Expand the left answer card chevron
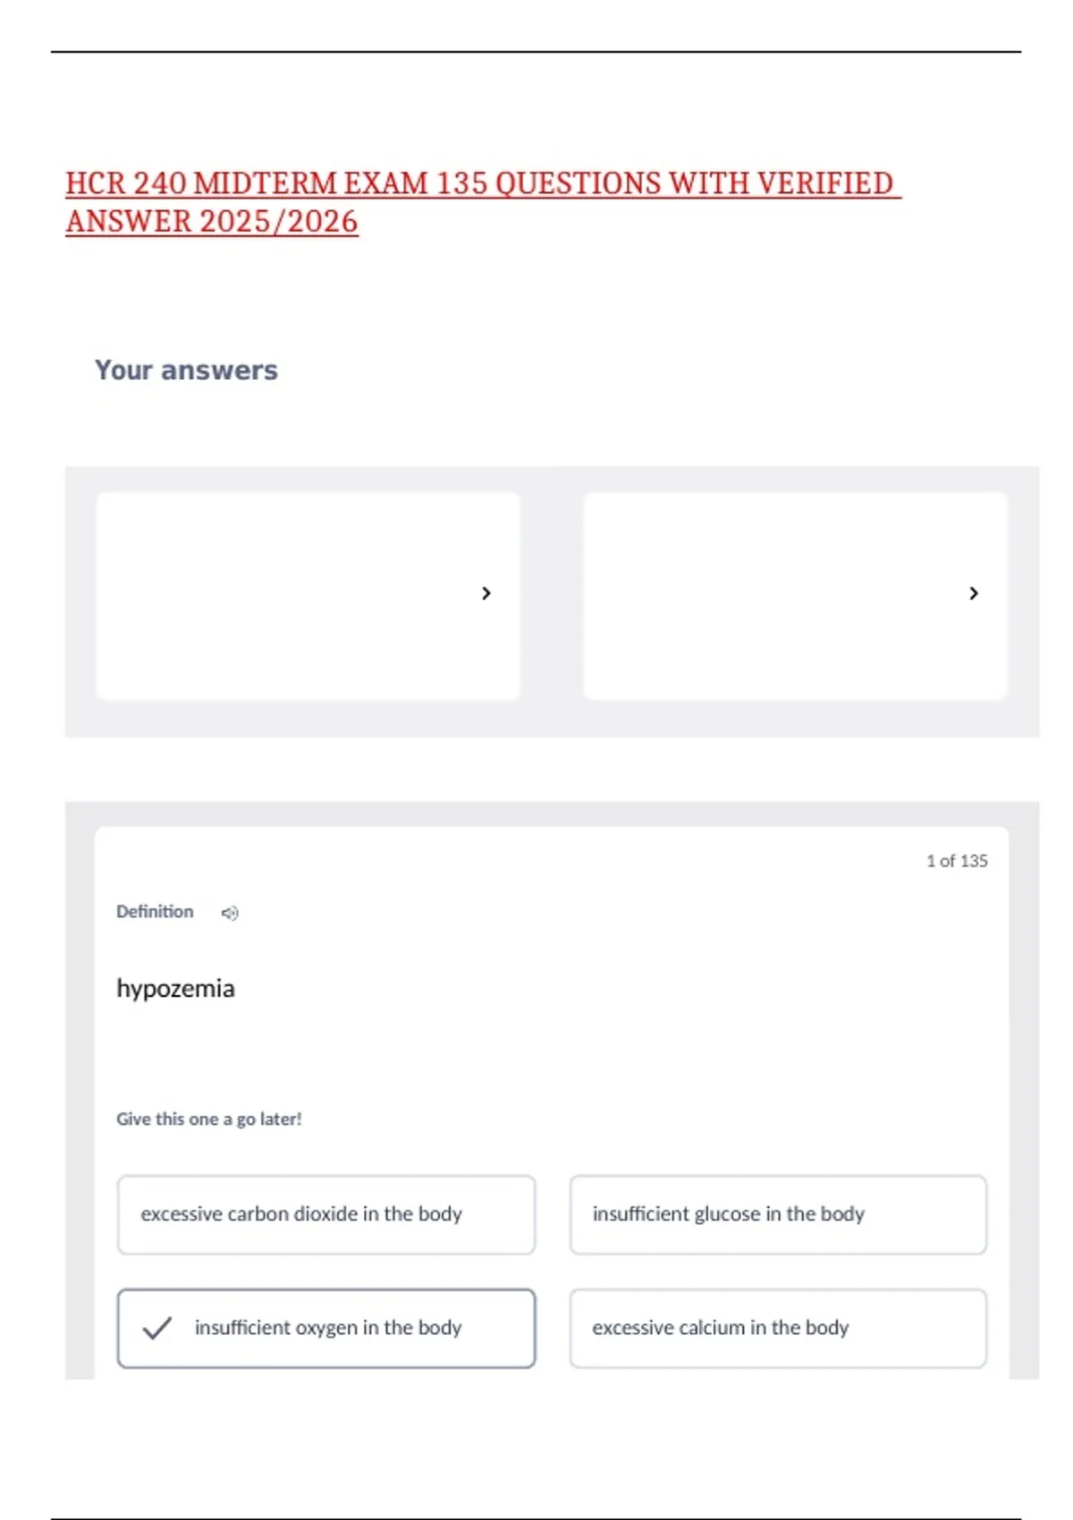The width and height of the screenshot is (1073, 1520). (x=486, y=593)
